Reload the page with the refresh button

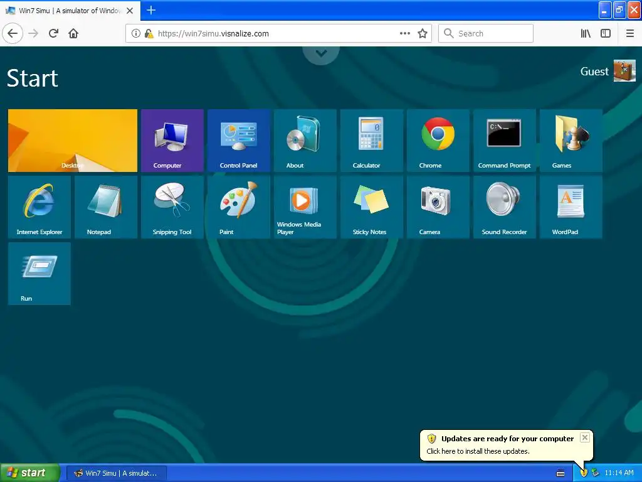53,33
